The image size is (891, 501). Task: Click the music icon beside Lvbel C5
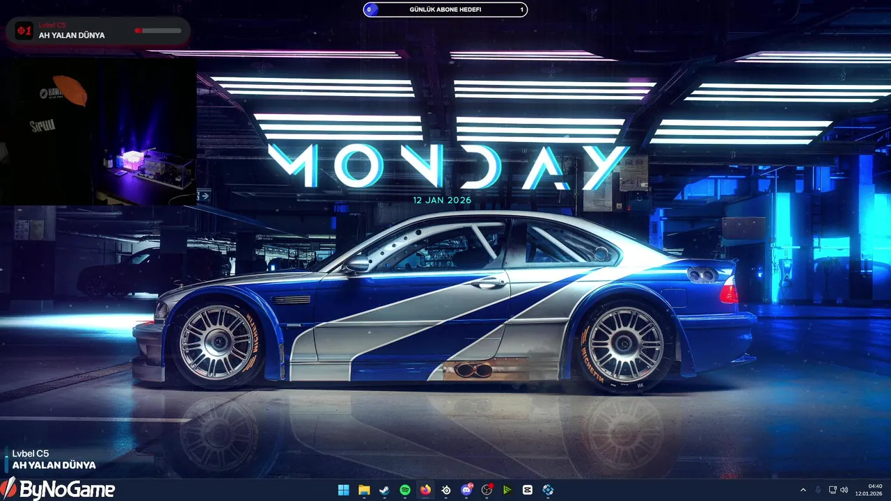pos(24,31)
